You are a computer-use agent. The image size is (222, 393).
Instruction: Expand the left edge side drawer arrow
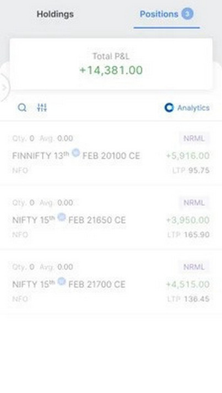(x=4, y=88)
